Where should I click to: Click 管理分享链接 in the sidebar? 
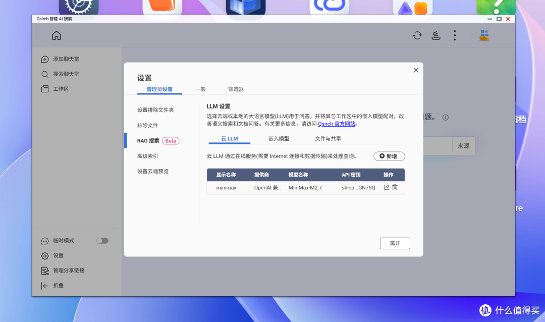pos(69,271)
